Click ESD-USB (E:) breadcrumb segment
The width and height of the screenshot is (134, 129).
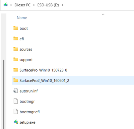pos(48,5)
